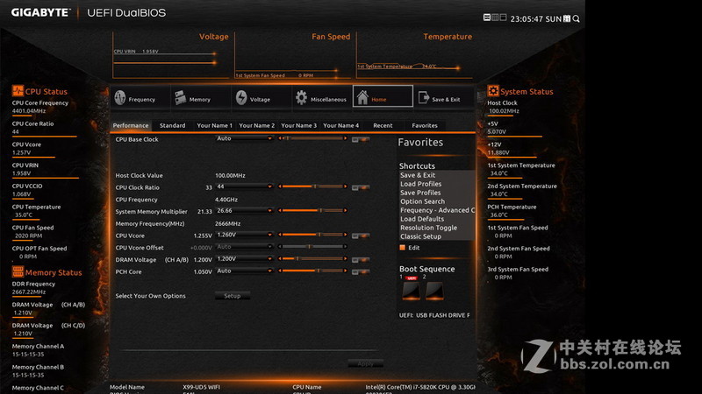Switch to the Your Name 2 tab

point(256,125)
